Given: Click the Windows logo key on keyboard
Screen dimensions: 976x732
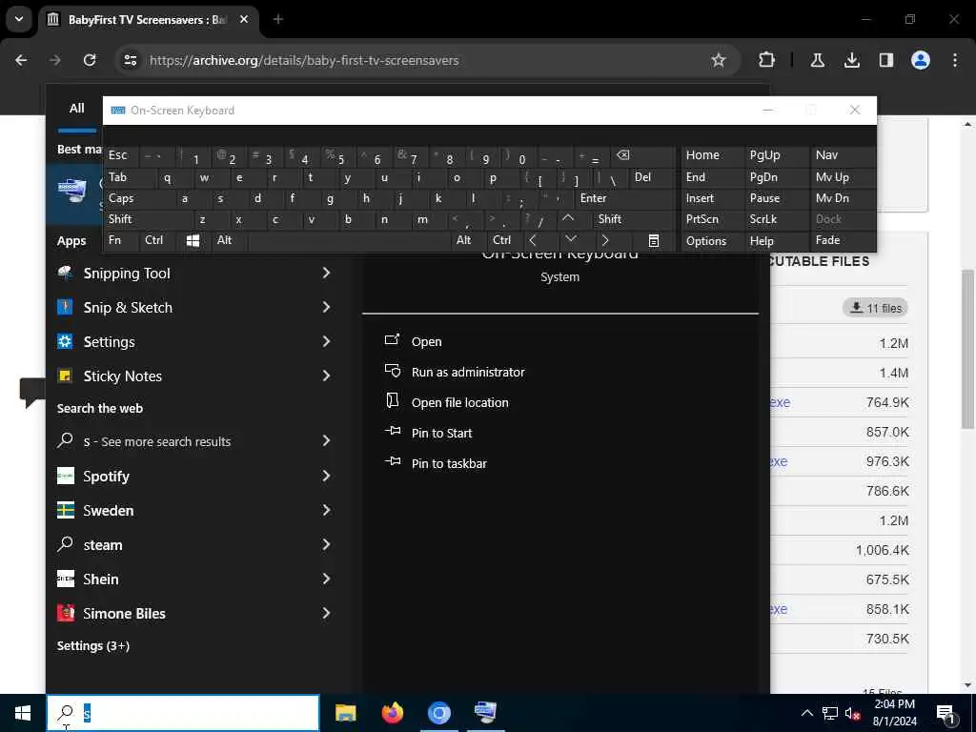Looking at the screenshot, I should pyautogui.click(x=193, y=240).
